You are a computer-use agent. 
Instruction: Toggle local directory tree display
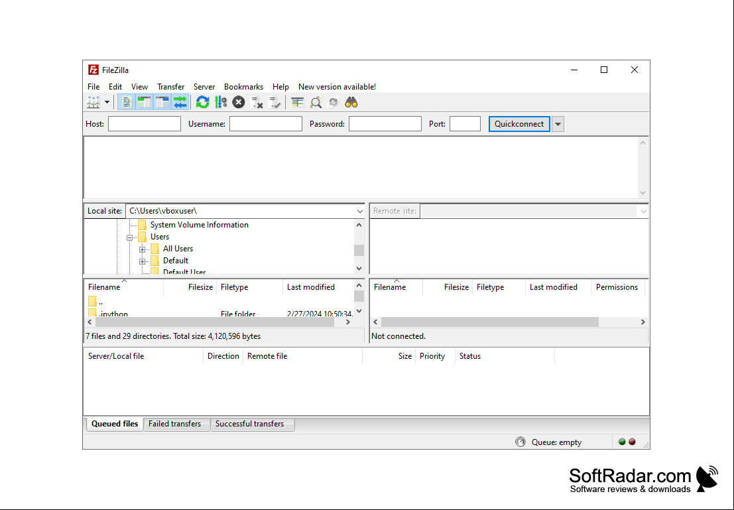click(144, 102)
